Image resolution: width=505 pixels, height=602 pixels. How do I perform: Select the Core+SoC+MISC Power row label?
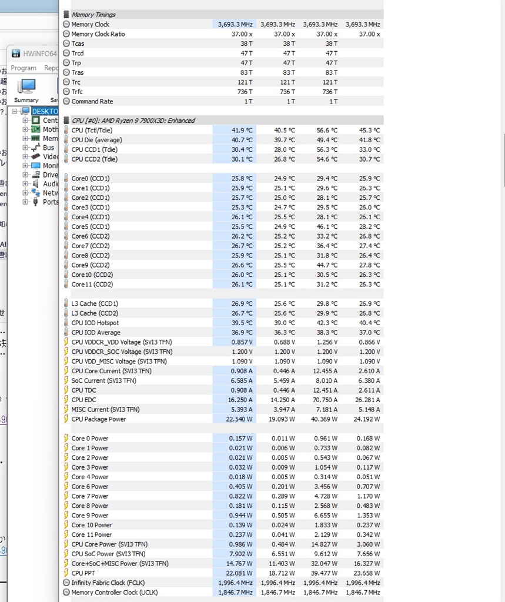coord(120,563)
